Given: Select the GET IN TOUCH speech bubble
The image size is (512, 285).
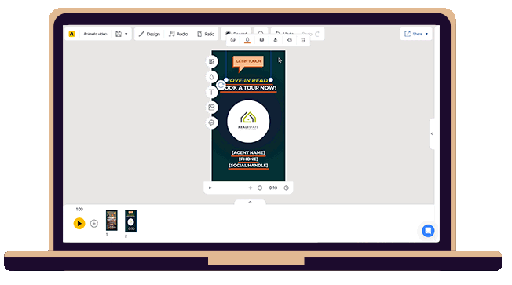Looking at the screenshot, I should [248, 62].
